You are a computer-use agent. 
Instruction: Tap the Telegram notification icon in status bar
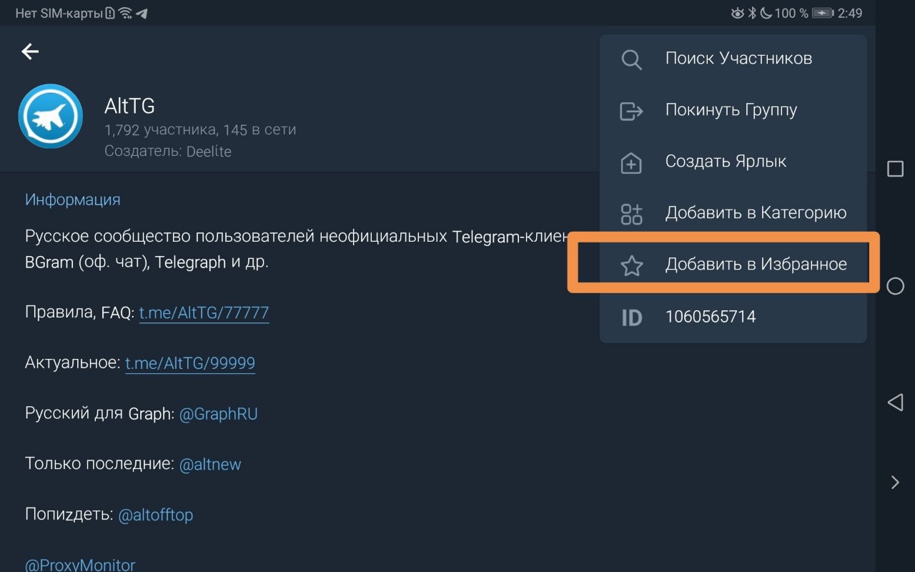(142, 13)
